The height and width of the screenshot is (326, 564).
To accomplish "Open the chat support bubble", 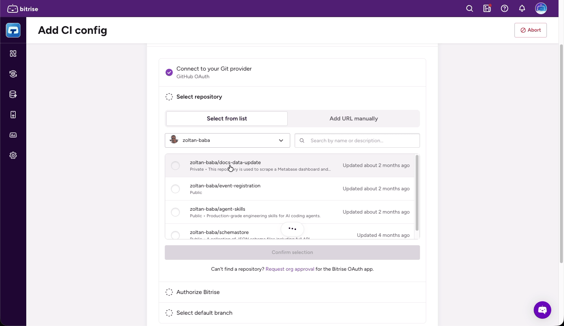I will 543,310.
